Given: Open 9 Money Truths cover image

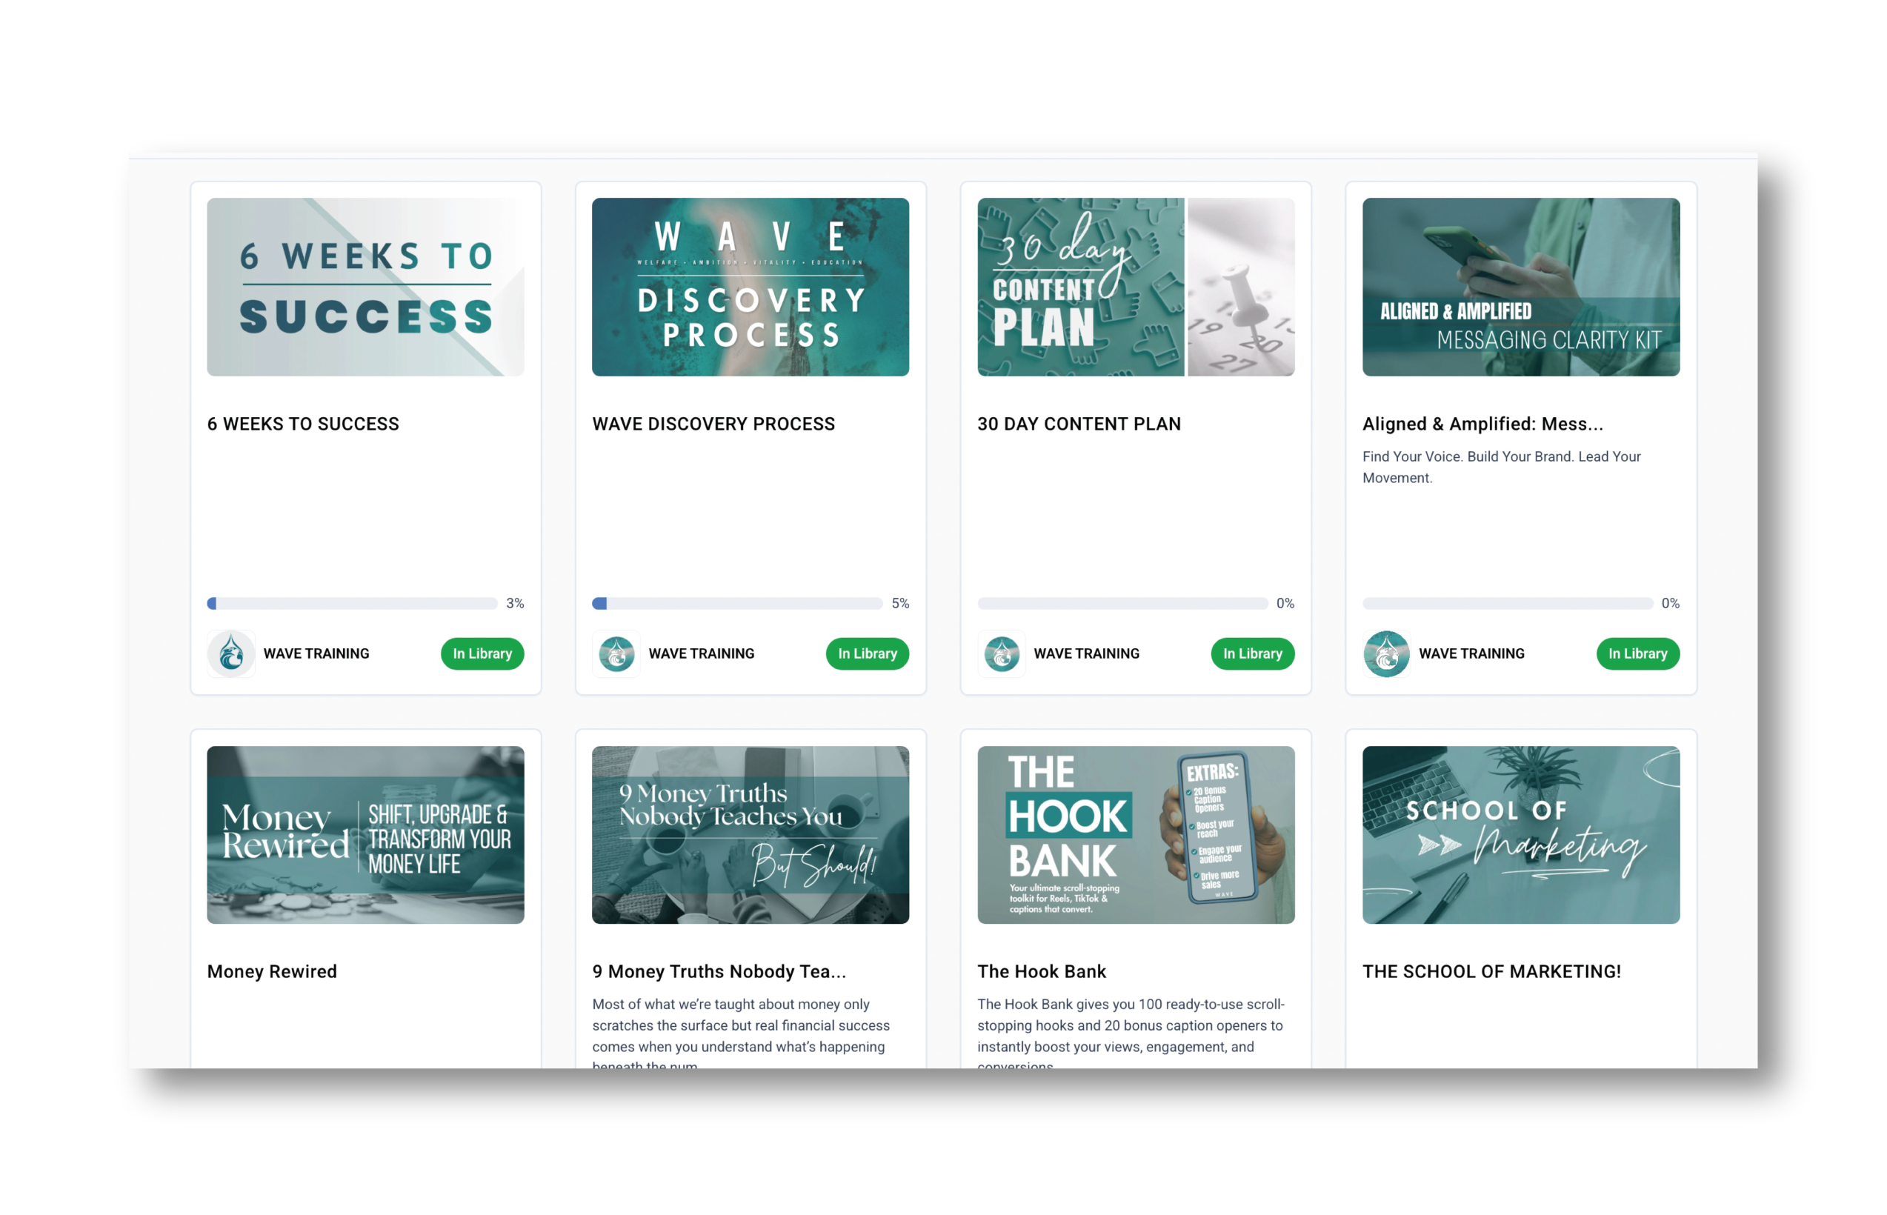Looking at the screenshot, I should point(751,835).
